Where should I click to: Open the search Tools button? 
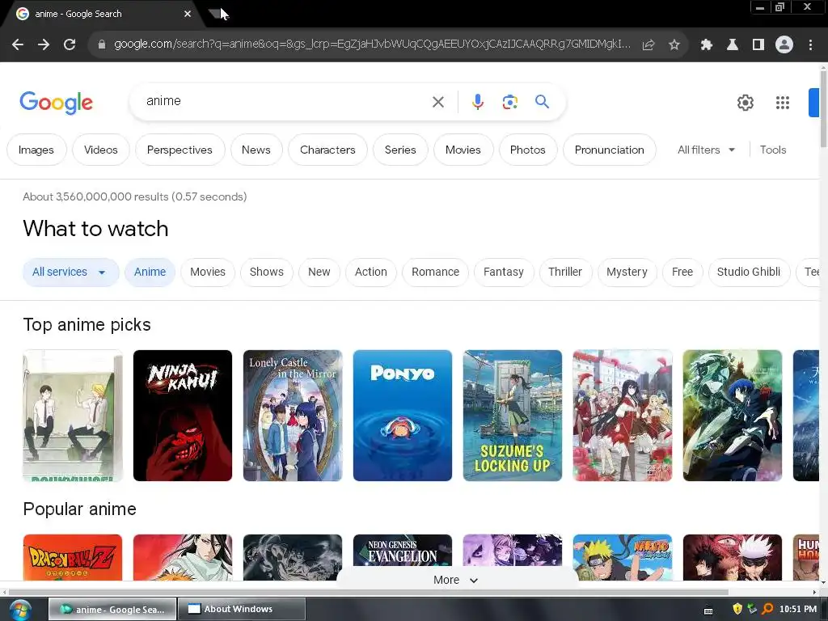click(x=773, y=150)
